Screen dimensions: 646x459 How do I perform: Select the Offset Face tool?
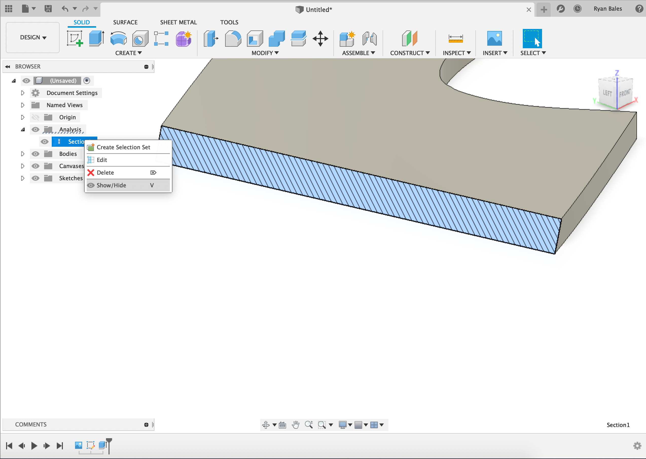(299, 38)
